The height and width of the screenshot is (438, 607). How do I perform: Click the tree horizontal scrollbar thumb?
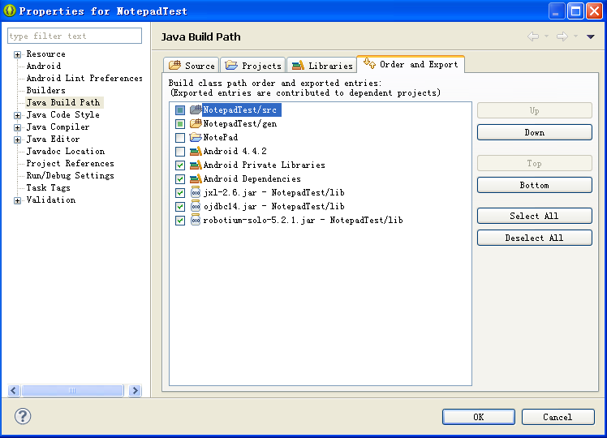tap(72, 390)
